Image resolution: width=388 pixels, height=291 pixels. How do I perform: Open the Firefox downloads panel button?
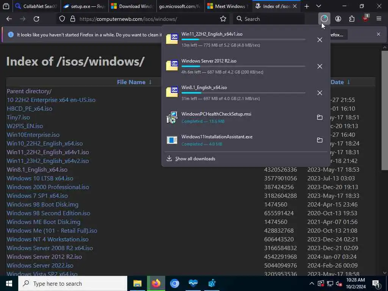point(324,19)
